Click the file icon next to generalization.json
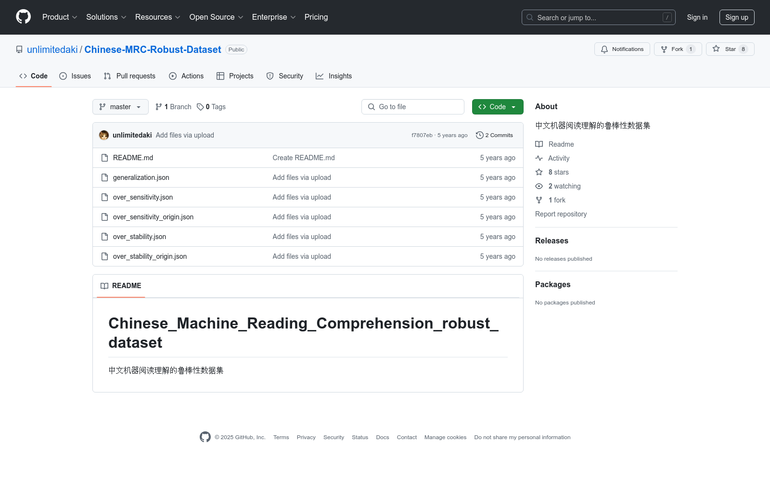 (x=104, y=177)
